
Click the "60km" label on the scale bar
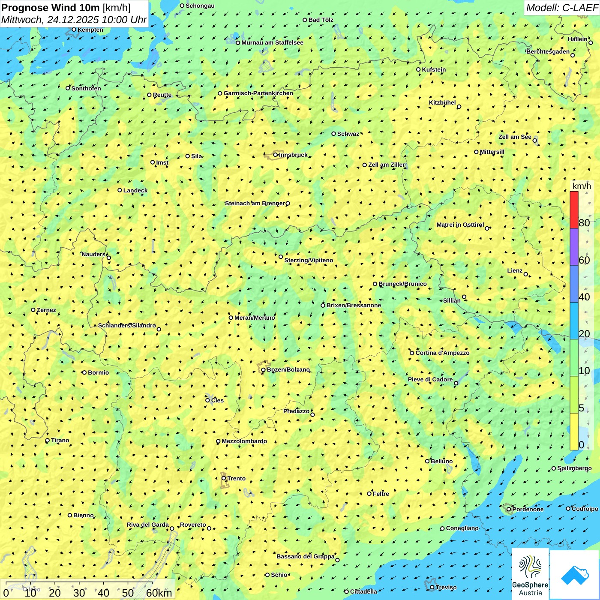(159, 593)
